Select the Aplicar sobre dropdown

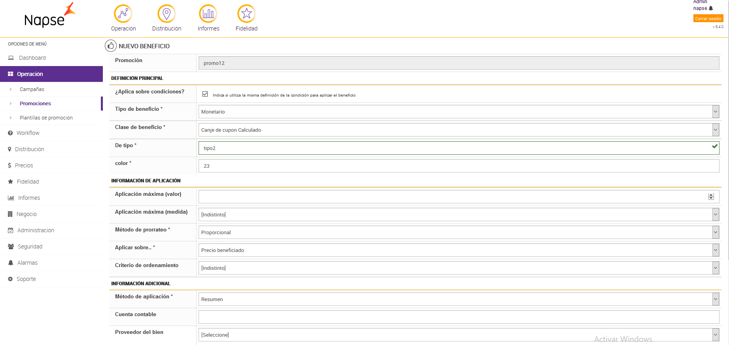[458, 250]
